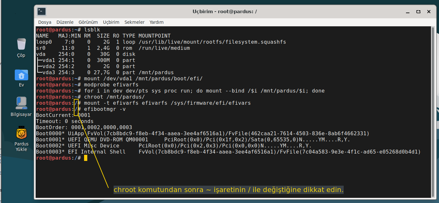Open the Yardım menu
Screen dimensions: 439x203
click(157, 22)
